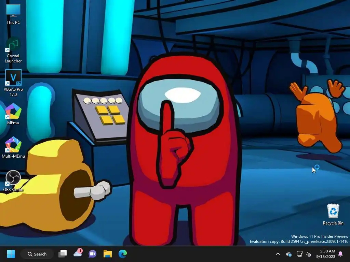Select the OBS Studio shortcut
The height and width of the screenshot is (262, 350).
tap(13, 181)
